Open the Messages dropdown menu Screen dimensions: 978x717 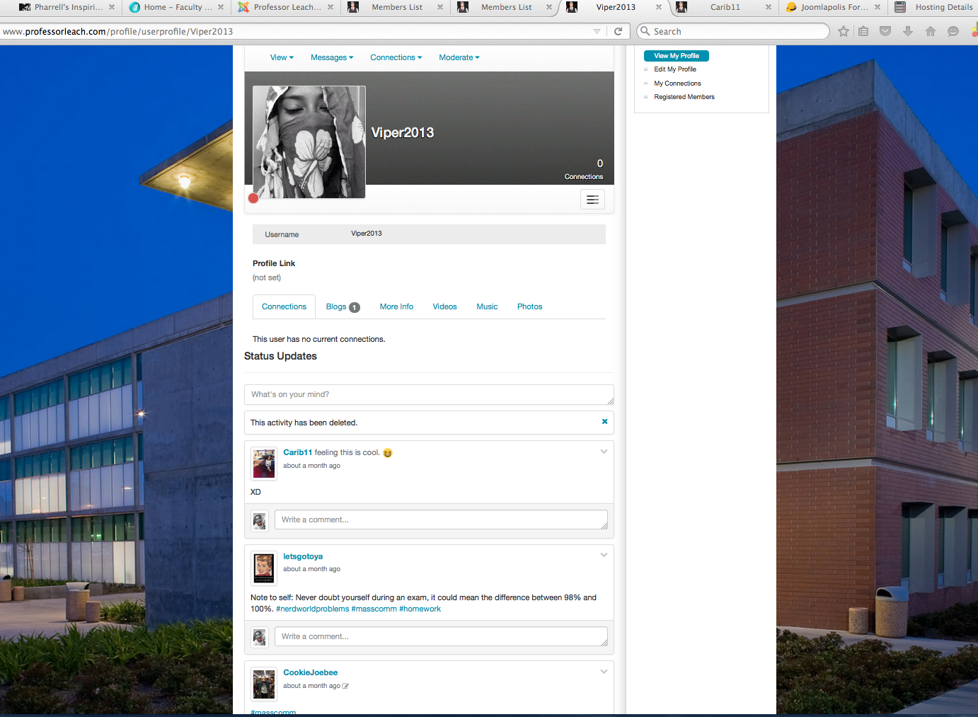coord(332,57)
